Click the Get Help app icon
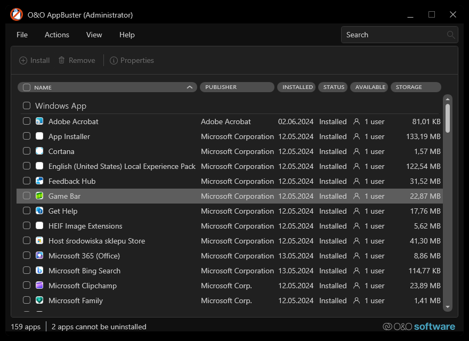This screenshot has height=341, width=469. (x=39, y=211)
